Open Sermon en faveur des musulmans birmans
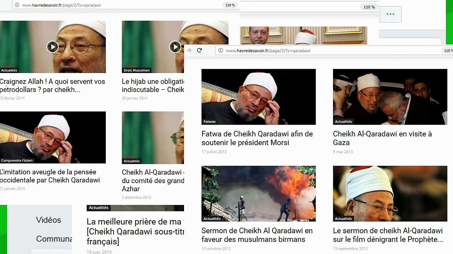453x254 pixels. point(257,235)
